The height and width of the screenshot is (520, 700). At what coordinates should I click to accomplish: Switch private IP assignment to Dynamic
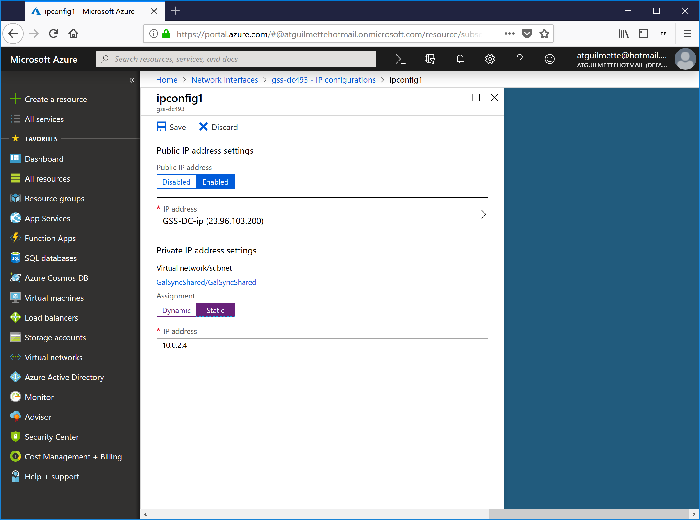click(x=176, y=310)
